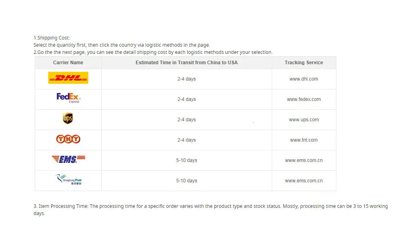The image size is (411, 229).
Task: Open the www.tnt.com tracking link
Action: [x=304, y=140]
